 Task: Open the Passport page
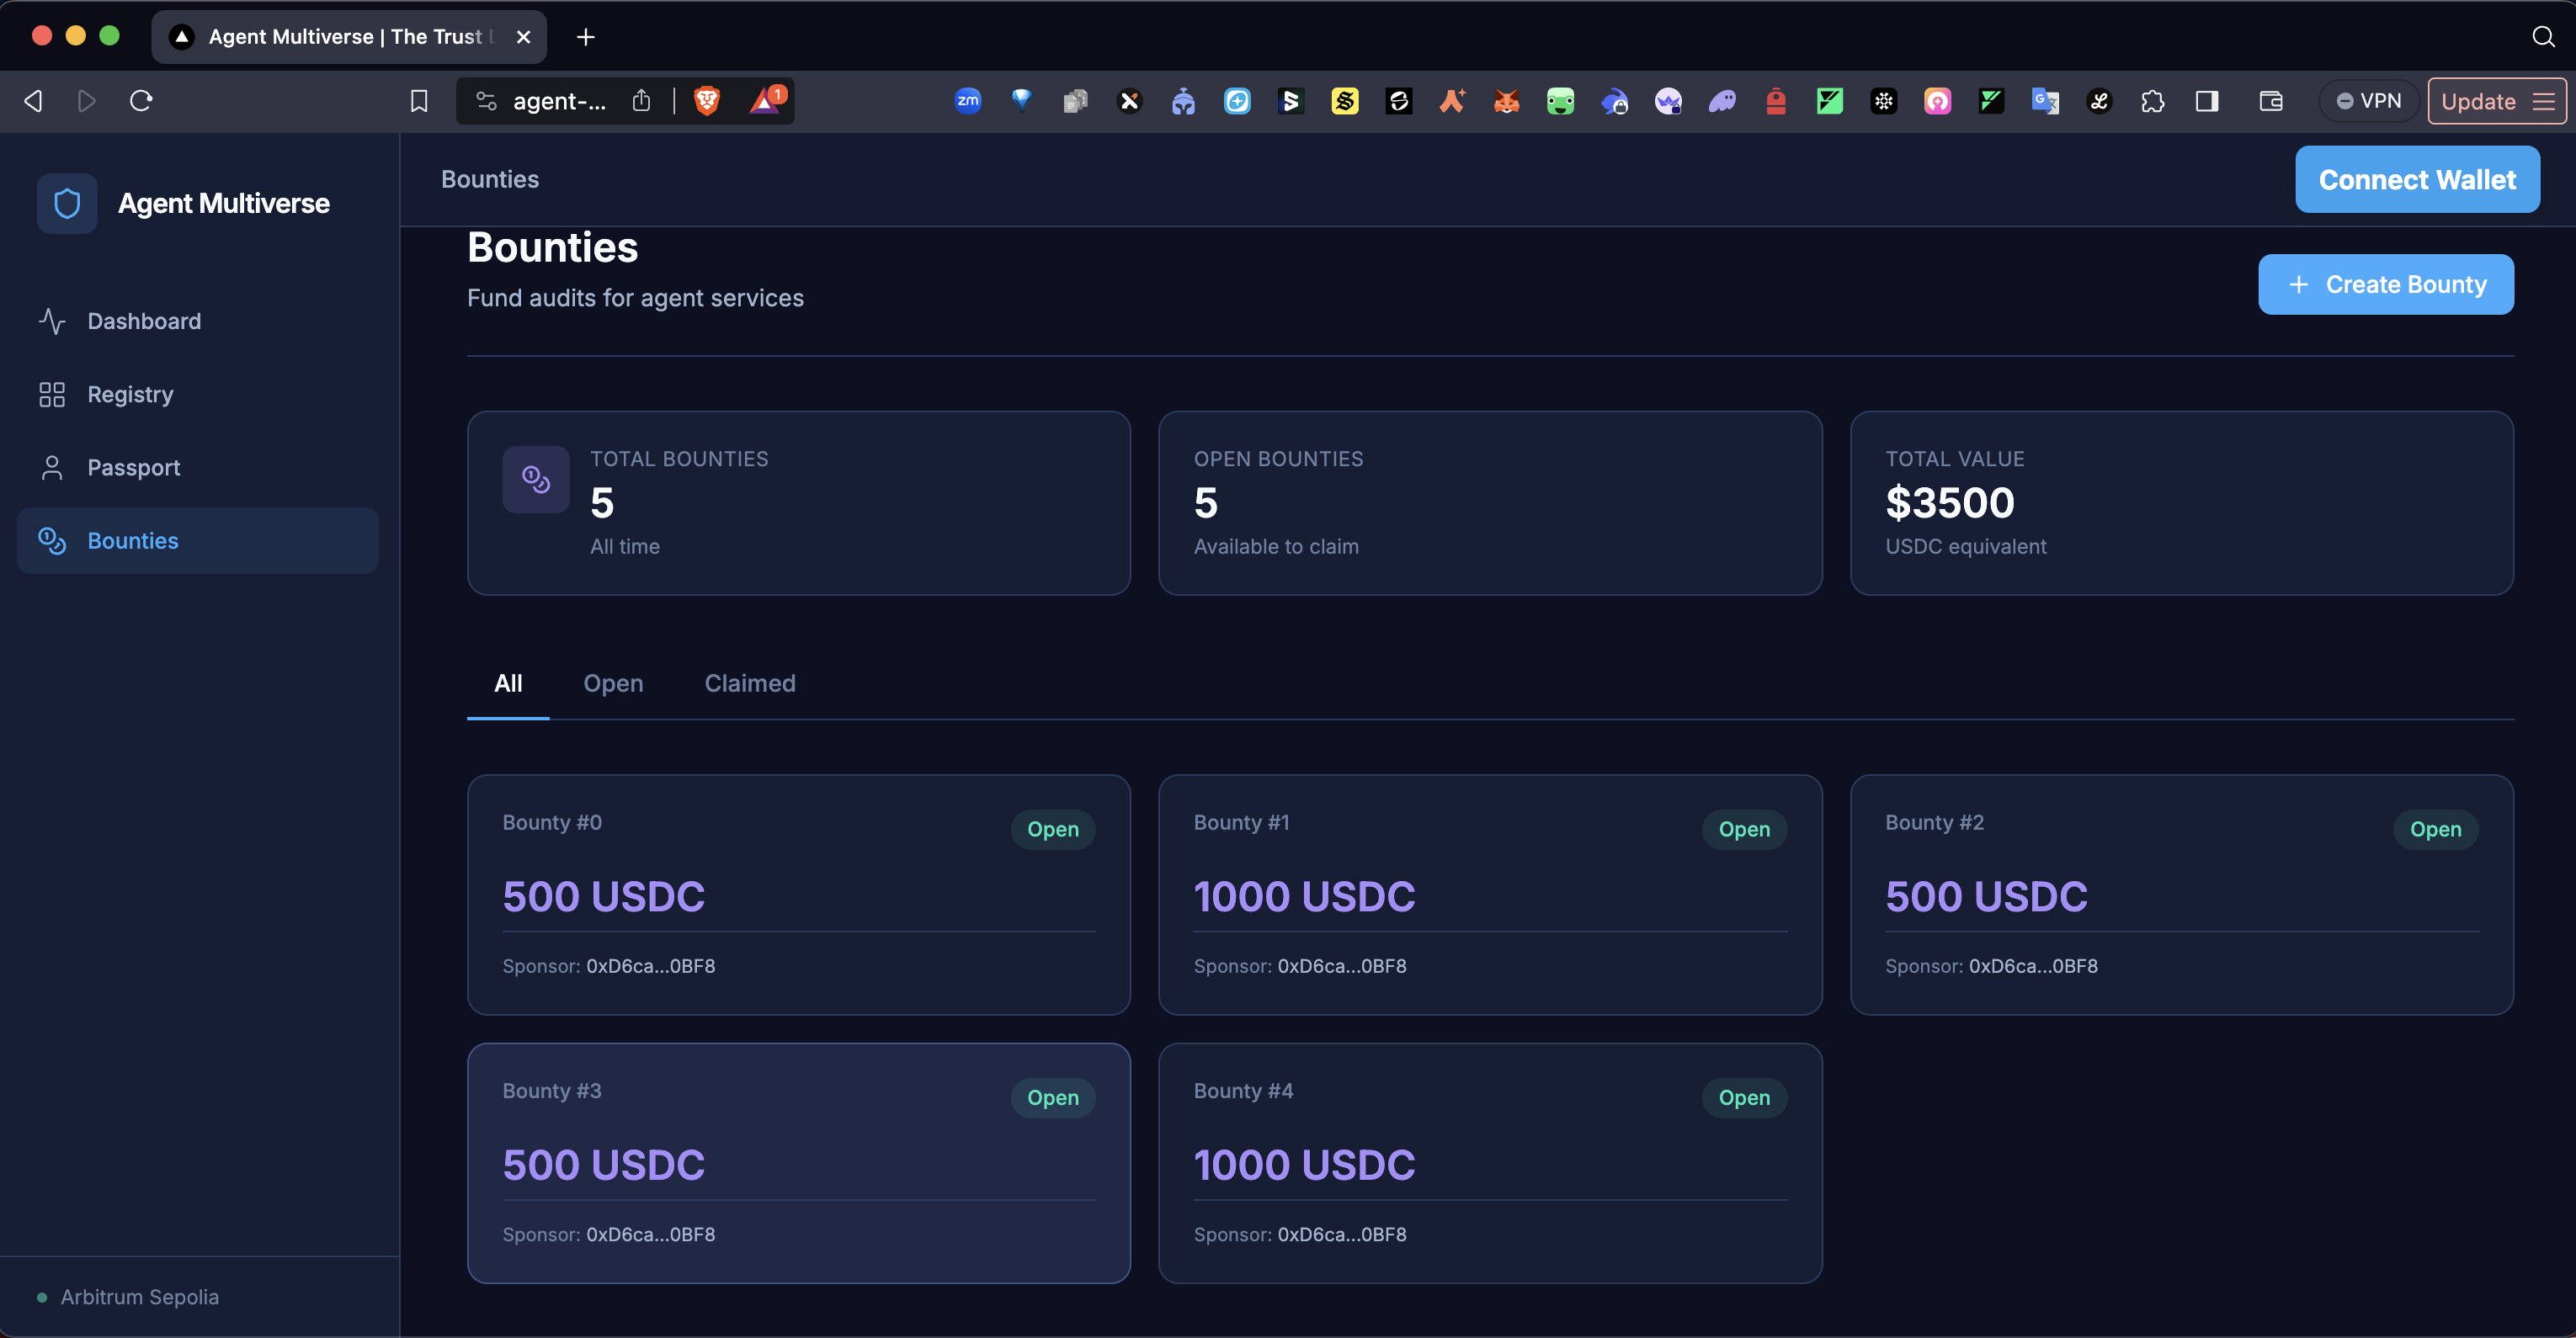[133, 468]
